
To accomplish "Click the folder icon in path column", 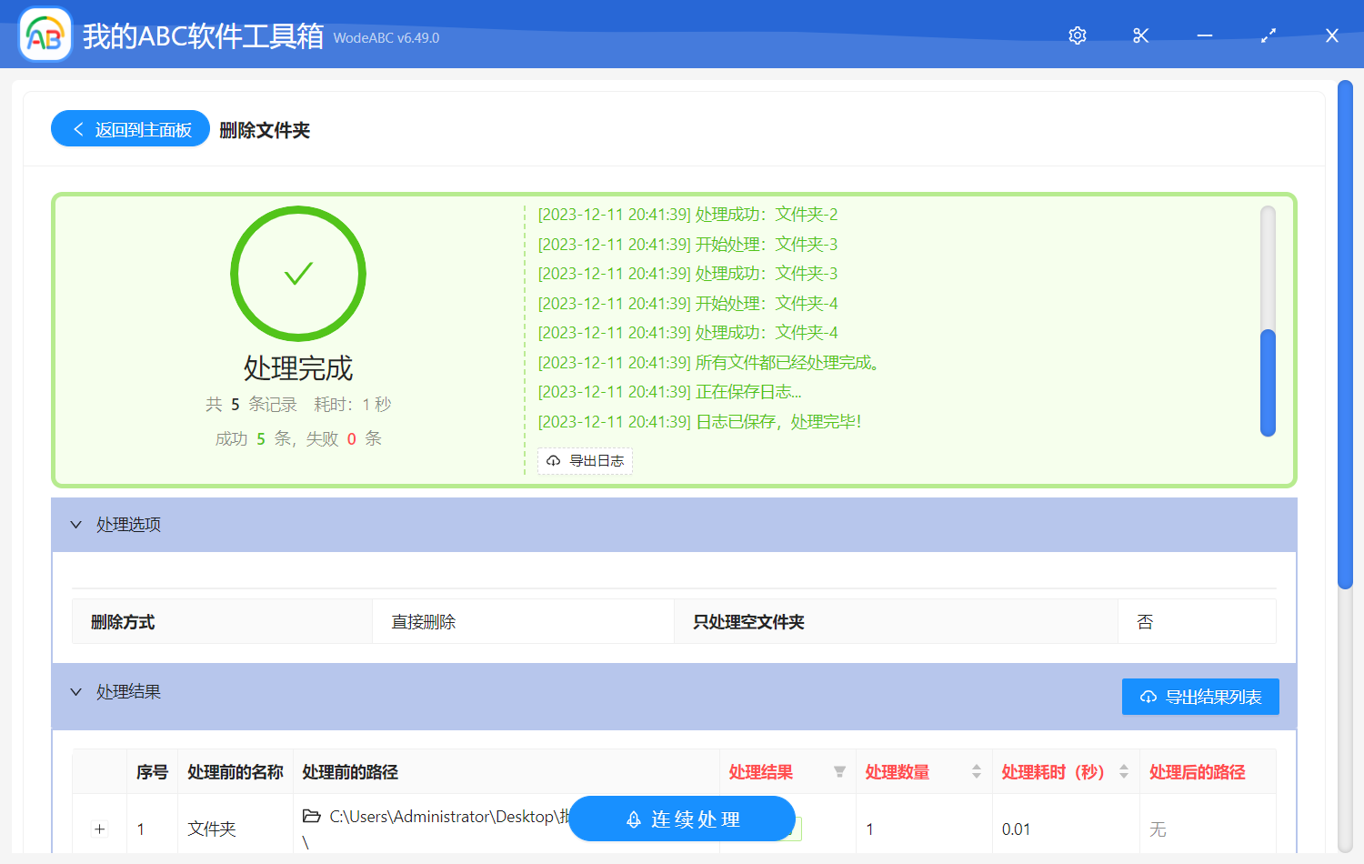I will tap(312, 817).
